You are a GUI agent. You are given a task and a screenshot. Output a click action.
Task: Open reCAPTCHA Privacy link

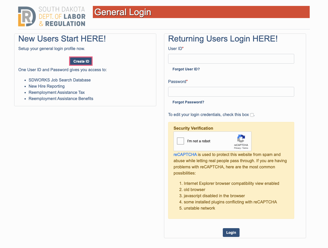[x=237, y=148]
